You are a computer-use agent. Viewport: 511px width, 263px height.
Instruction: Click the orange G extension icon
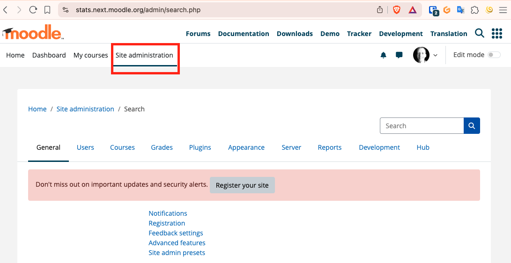click(x=447, y=10)
